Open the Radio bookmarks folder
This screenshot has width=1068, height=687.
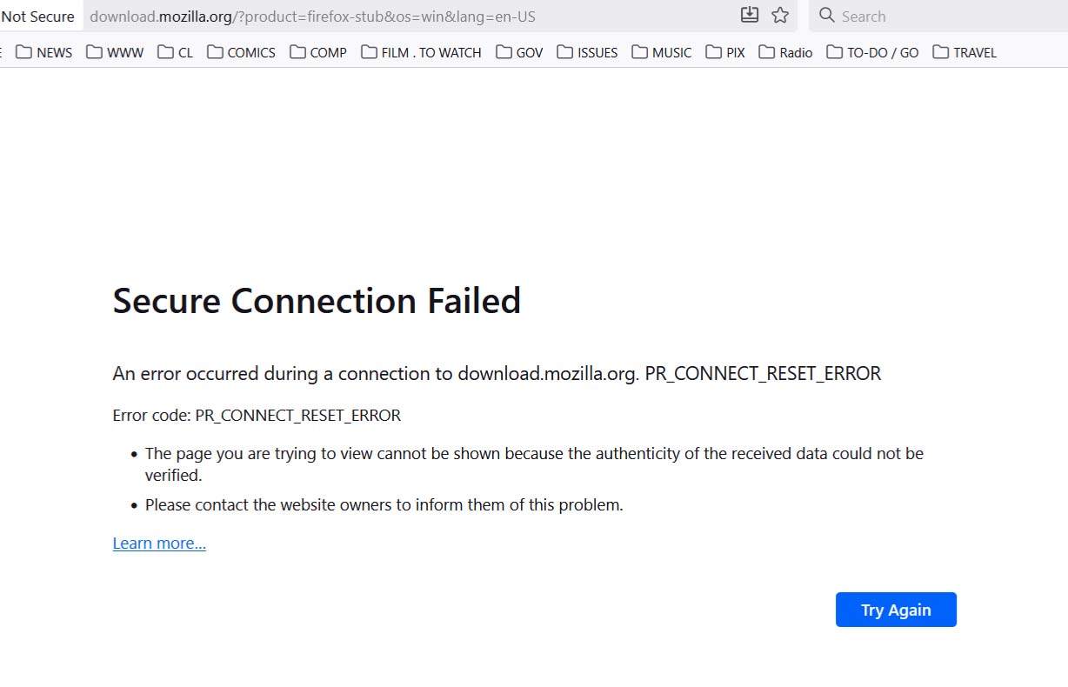click(x=785, y=52)
